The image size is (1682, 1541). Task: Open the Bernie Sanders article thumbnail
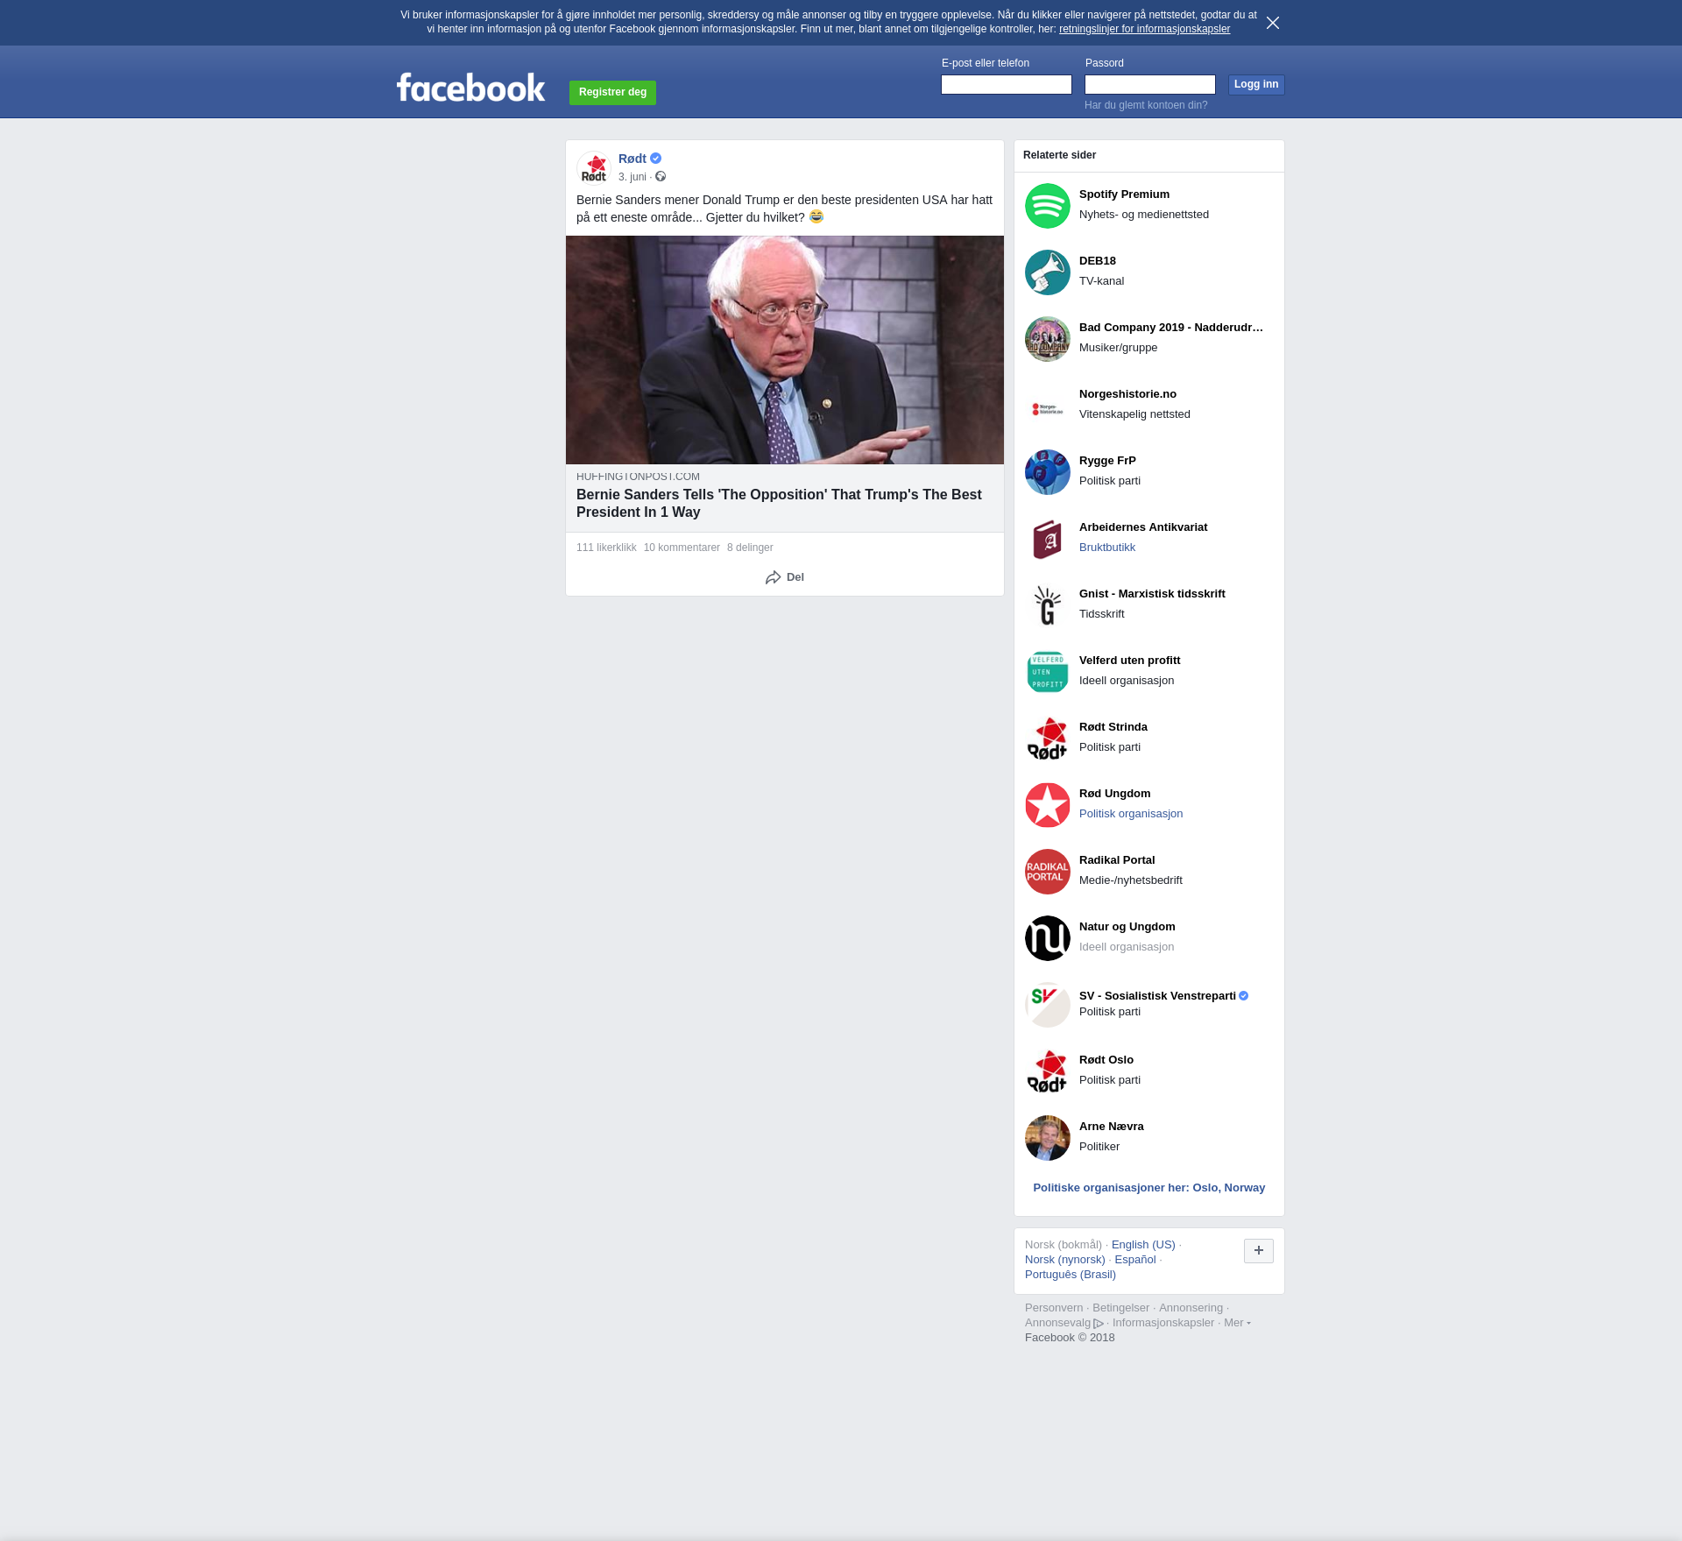coord(785,350)
